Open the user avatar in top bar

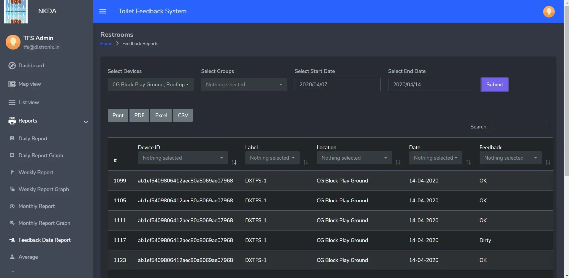(549, 12)
